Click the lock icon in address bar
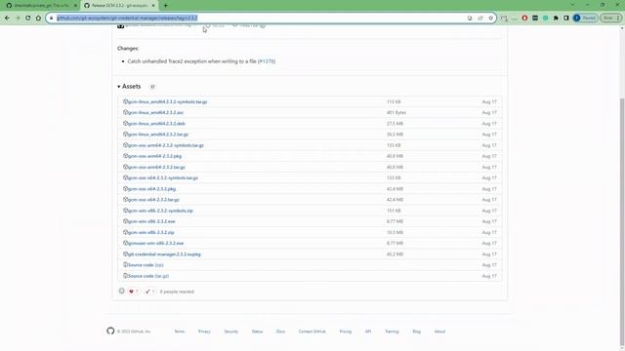 (x=51, y=18)
